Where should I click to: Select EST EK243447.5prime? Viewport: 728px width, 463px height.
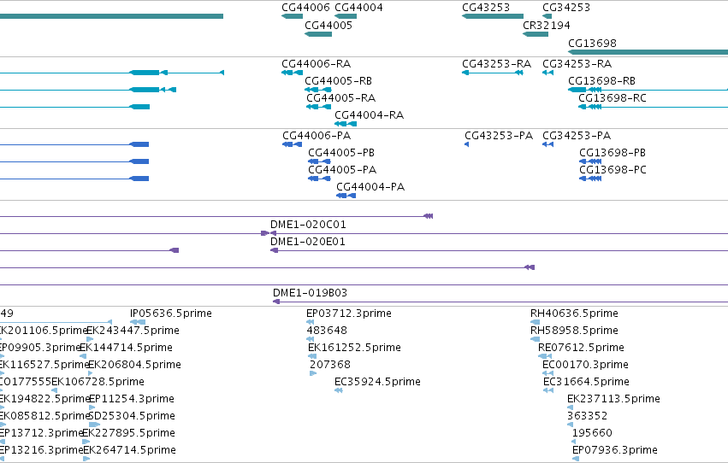[x=133, y=331]
